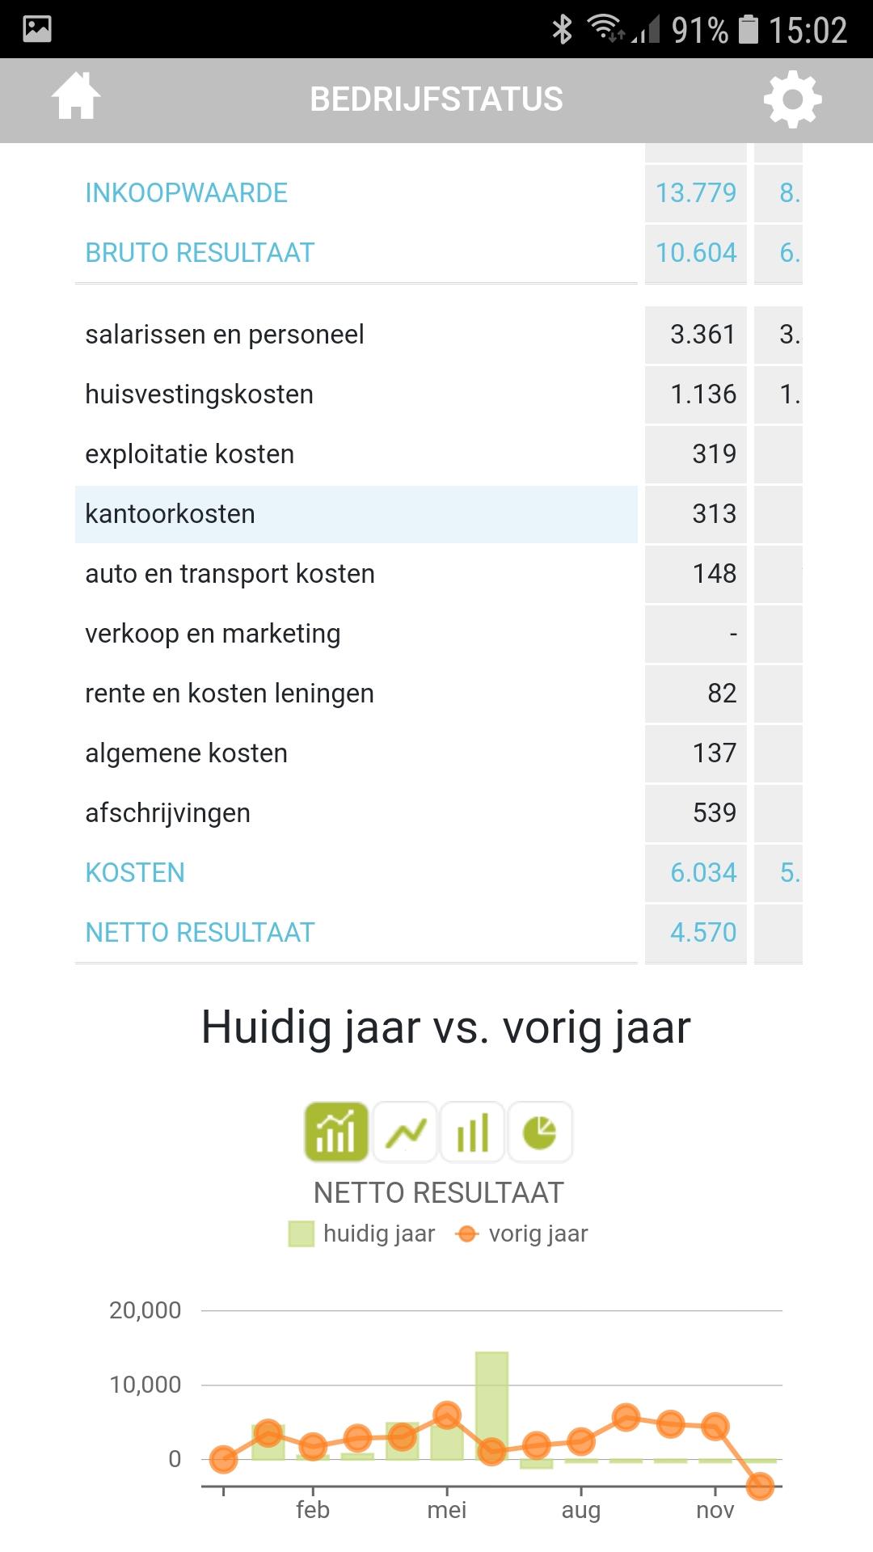The image size is (873, 1552).
Task: Switch to bar chart icon
Action: click(x=473, y=1132)
